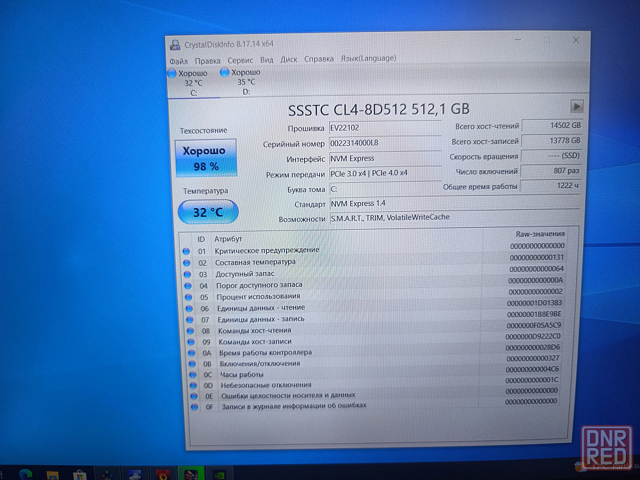Viewport: 640px width, 480px height.
Task: Open NVIDIA app from the taskbar
Action: click(219, 475)
